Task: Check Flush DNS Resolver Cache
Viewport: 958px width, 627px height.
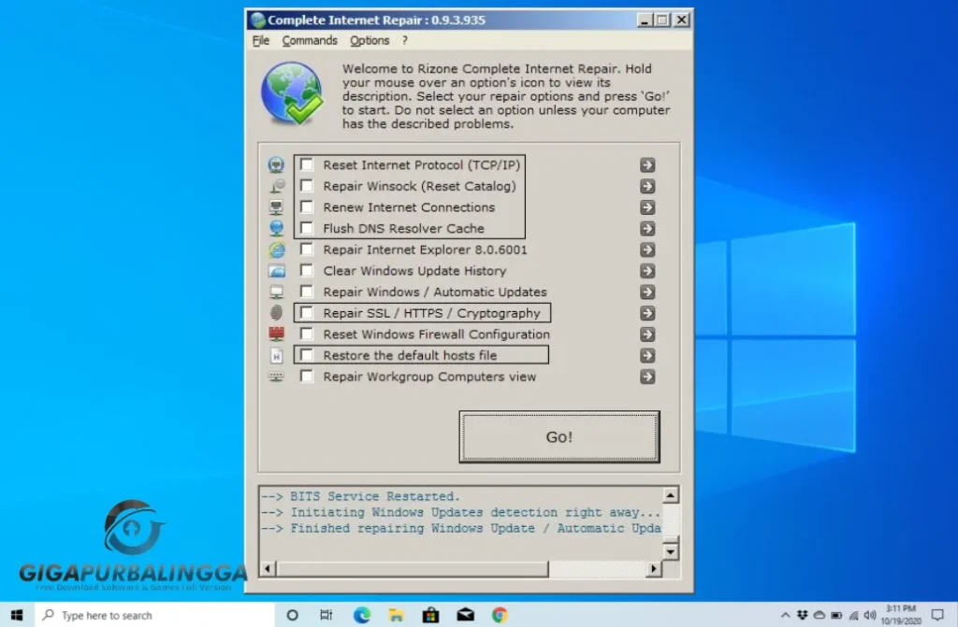Action: pyautogui.click(x=307, y=228)
